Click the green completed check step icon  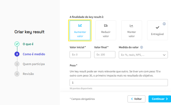17,44
